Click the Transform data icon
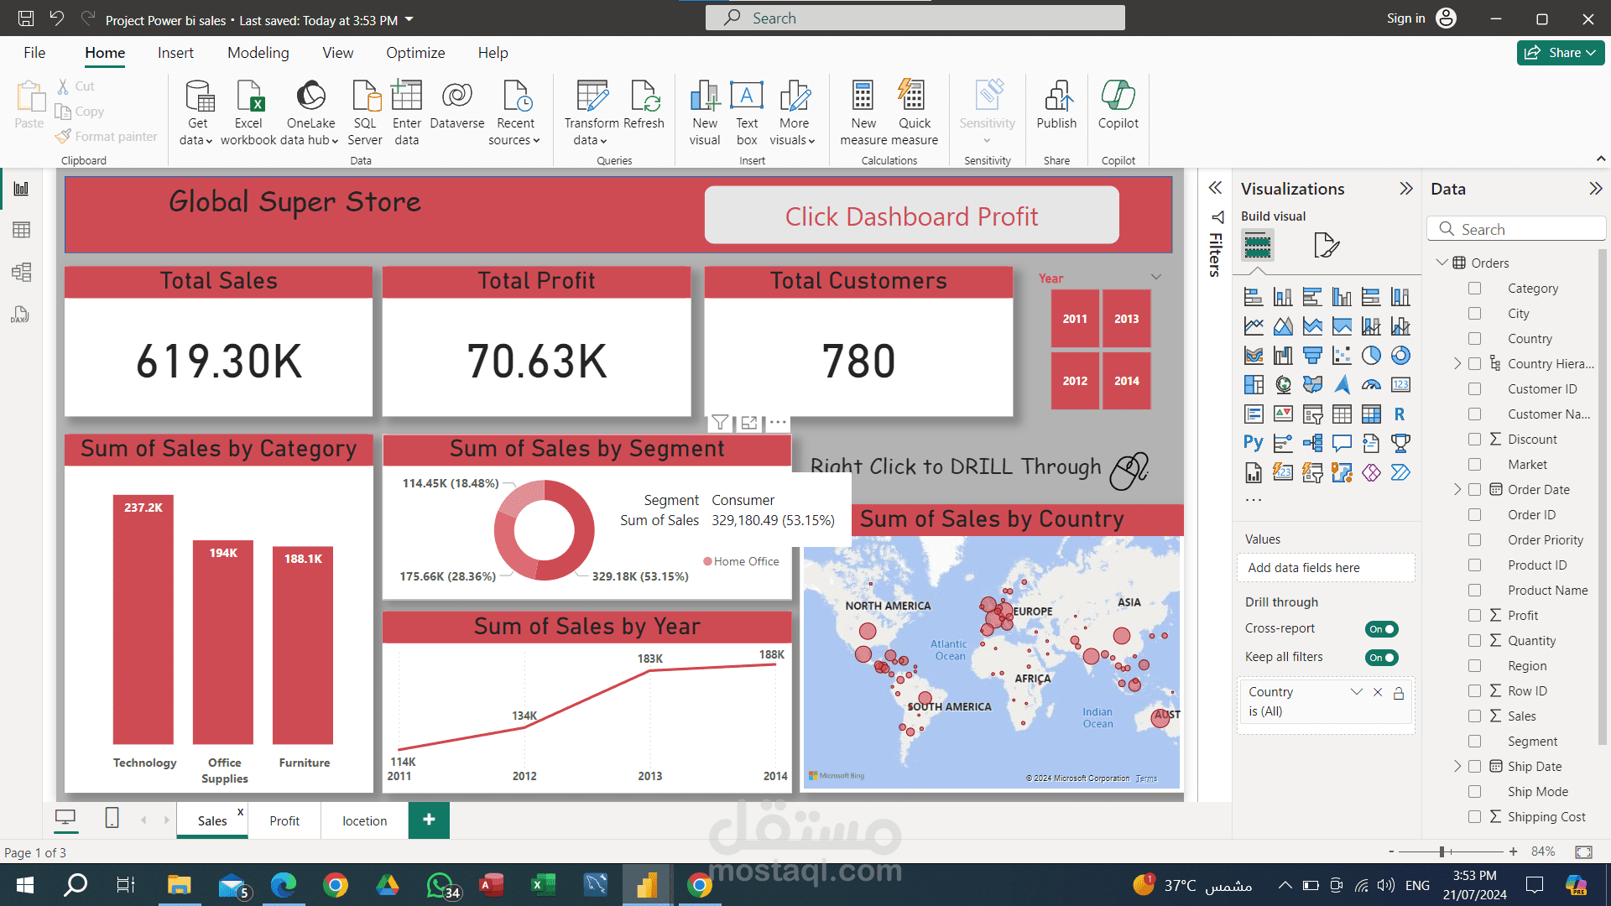Viewport: 1611px width, 906px height. (x=592, y=96)
